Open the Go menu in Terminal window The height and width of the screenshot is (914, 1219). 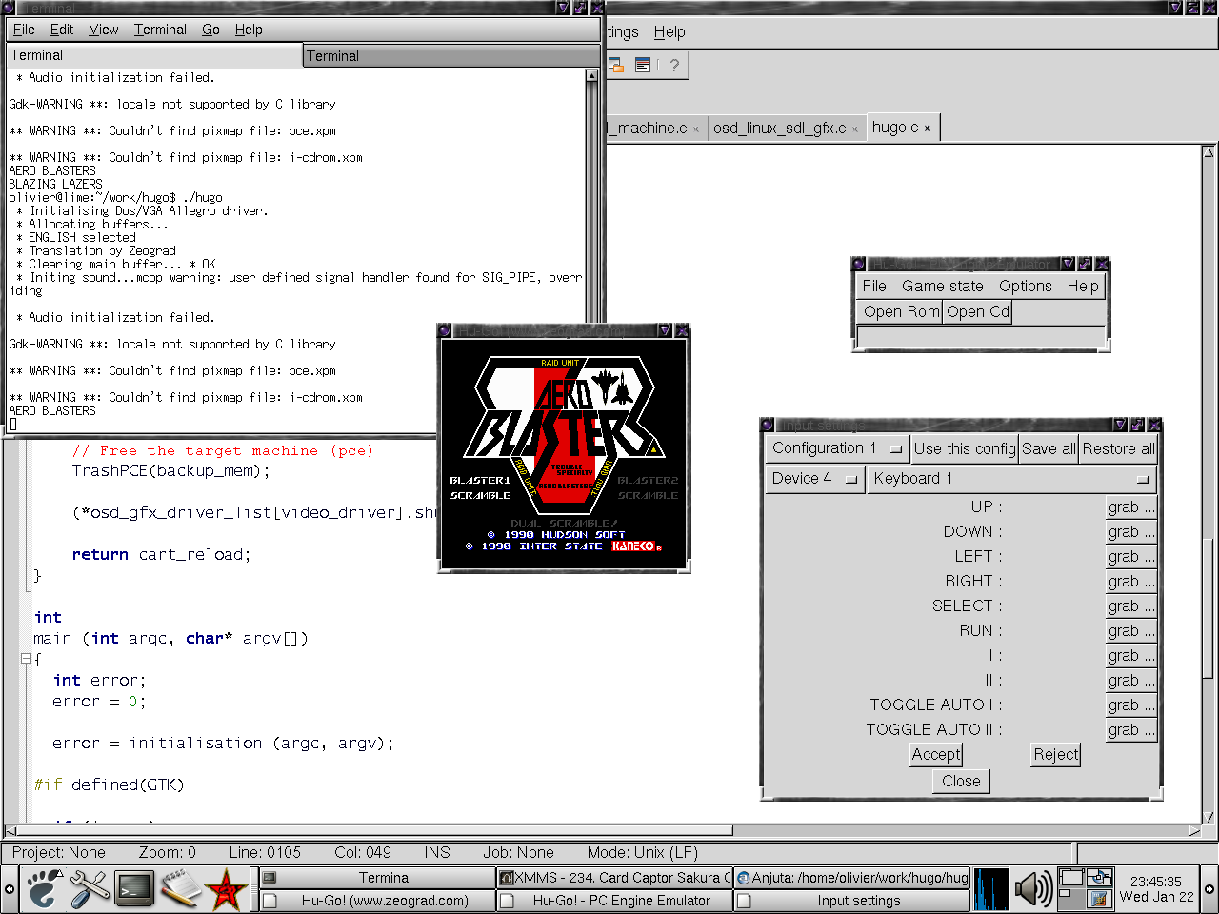tap(210, 30)
